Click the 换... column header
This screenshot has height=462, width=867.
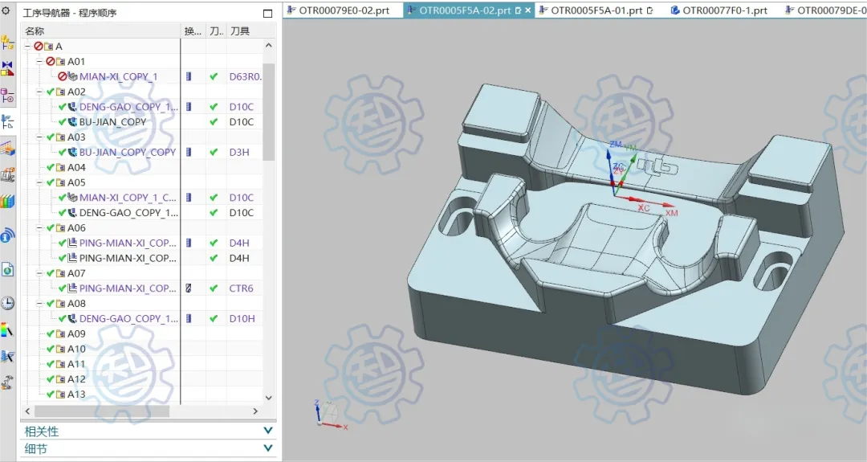tap(193, 31)
